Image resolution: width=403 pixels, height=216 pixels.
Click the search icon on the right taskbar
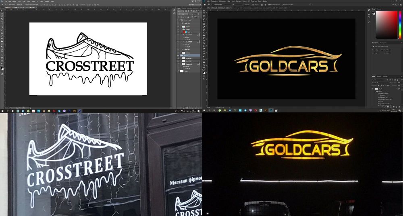coord(209,110)
